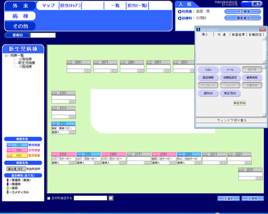Click the date input field beside 日付を指定する
The width and height of the screenshot is (268, 214).
coord(90,198)
